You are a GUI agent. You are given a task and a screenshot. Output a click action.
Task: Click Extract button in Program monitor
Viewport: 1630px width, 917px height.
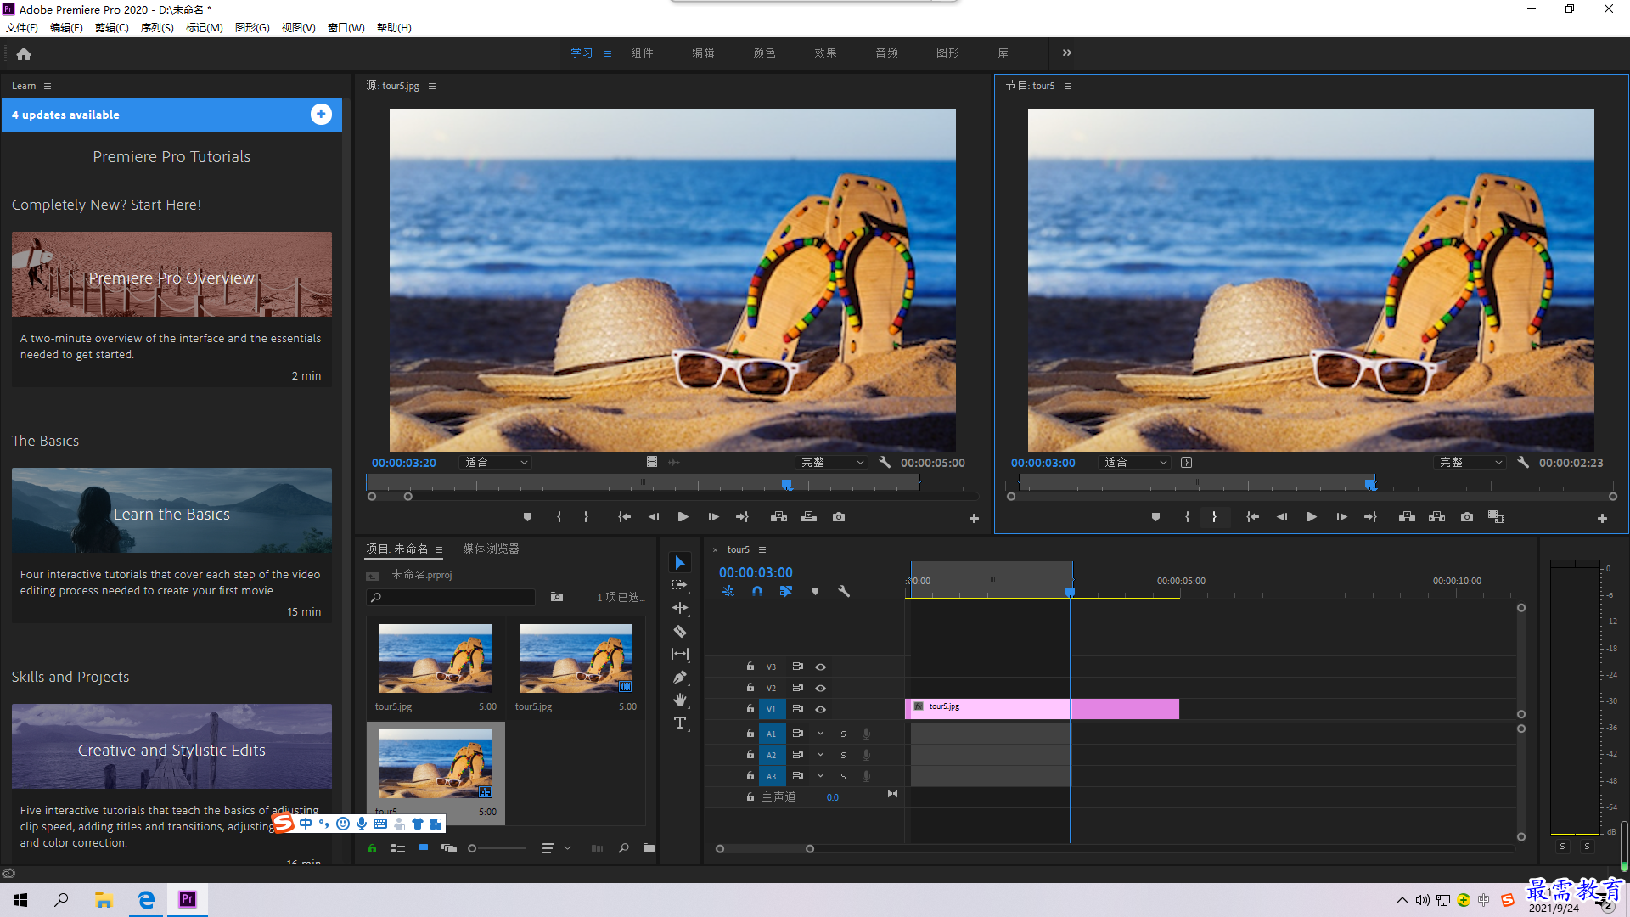tap(1436, 517)
